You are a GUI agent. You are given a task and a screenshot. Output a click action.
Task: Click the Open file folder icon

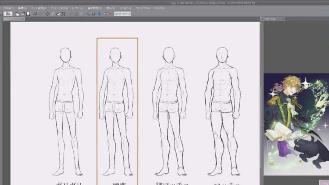coord(23,14)
